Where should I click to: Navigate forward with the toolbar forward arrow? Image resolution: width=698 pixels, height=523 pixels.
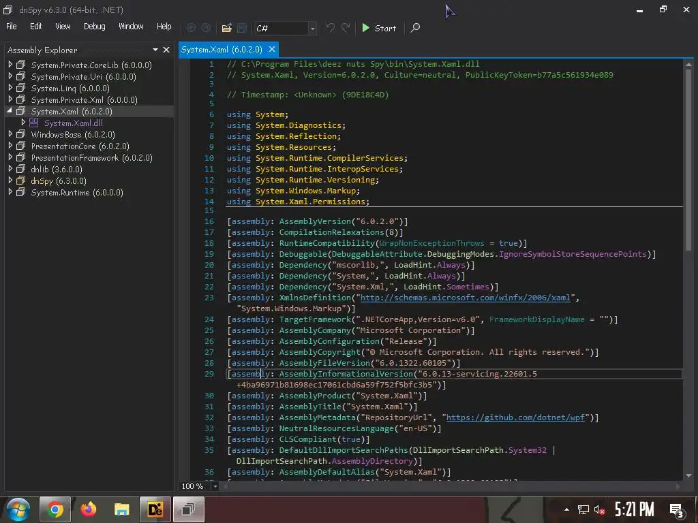[206, 28]
